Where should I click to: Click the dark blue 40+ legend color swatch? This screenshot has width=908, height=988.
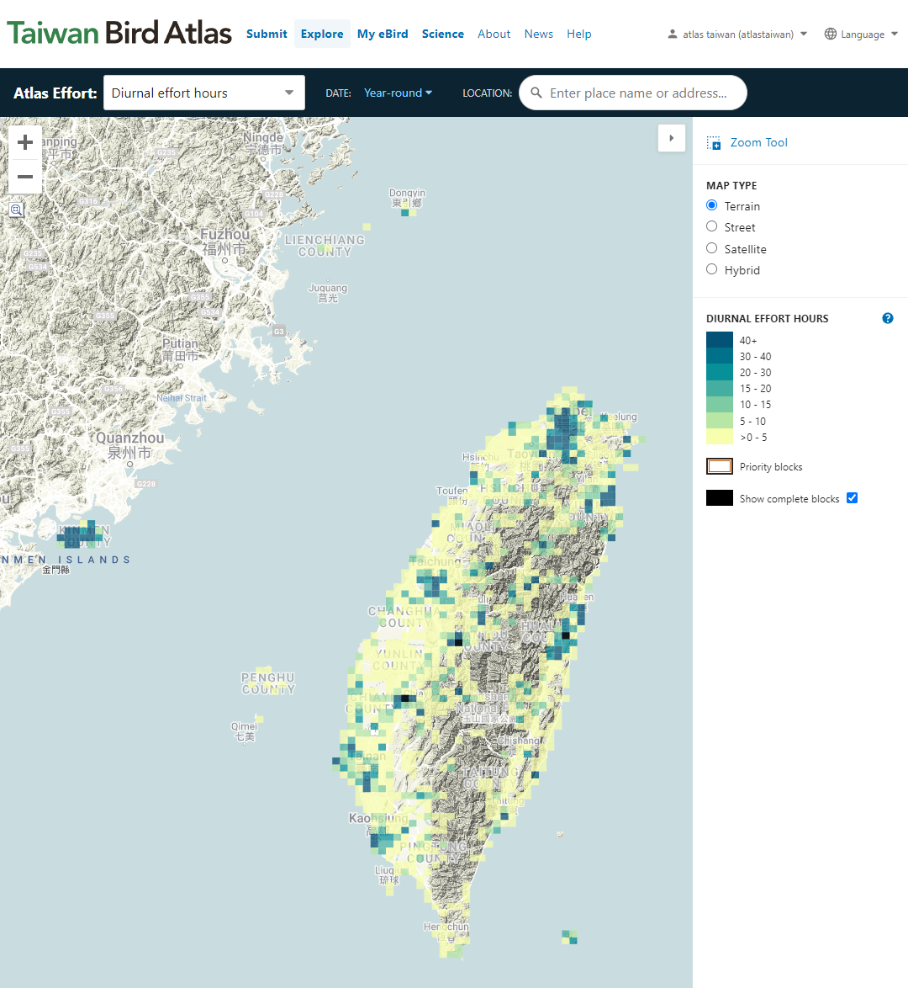[719, 340]
